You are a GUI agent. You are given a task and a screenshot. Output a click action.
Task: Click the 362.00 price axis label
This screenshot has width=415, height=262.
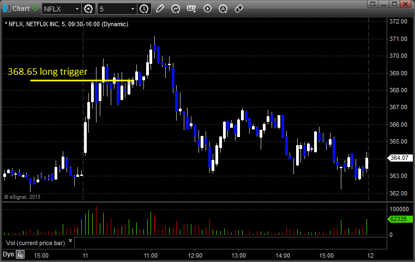pyautogui.click(x=398, y=193)
